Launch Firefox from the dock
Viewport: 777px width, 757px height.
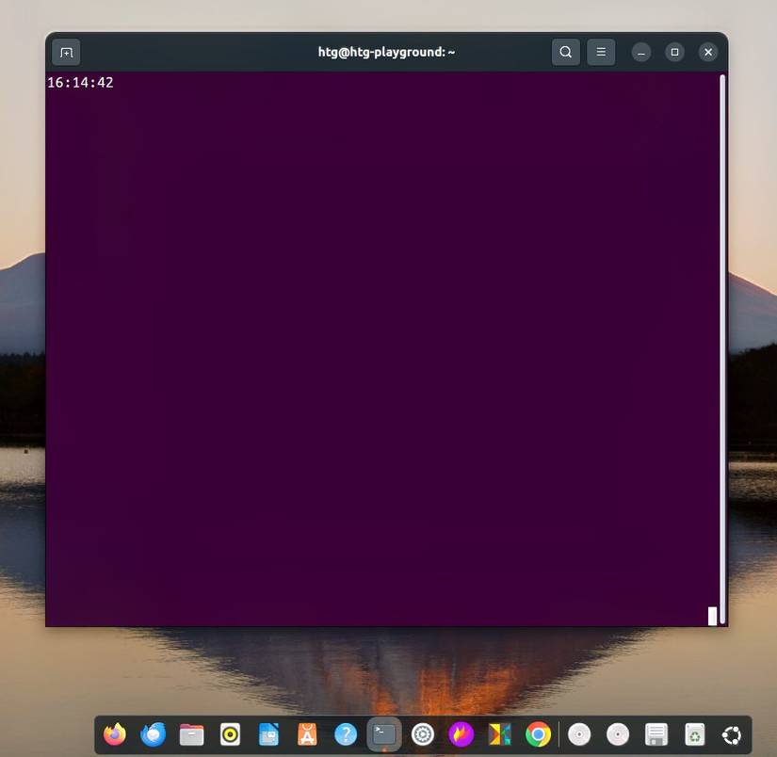tap(115, 734)
